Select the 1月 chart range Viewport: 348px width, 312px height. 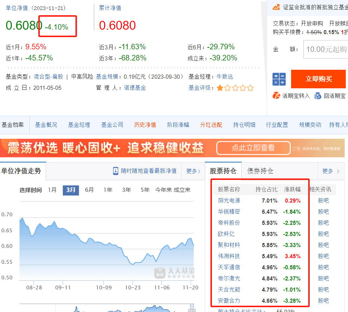(x=52, y=190)
